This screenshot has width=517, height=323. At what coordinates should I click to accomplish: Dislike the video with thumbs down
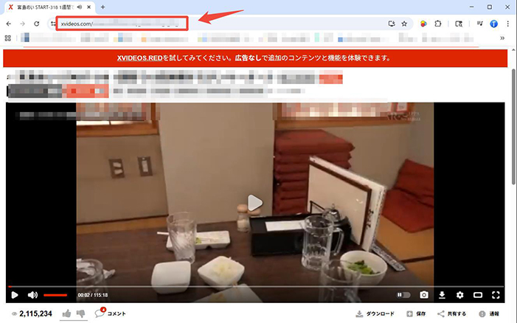click(80, 313)
